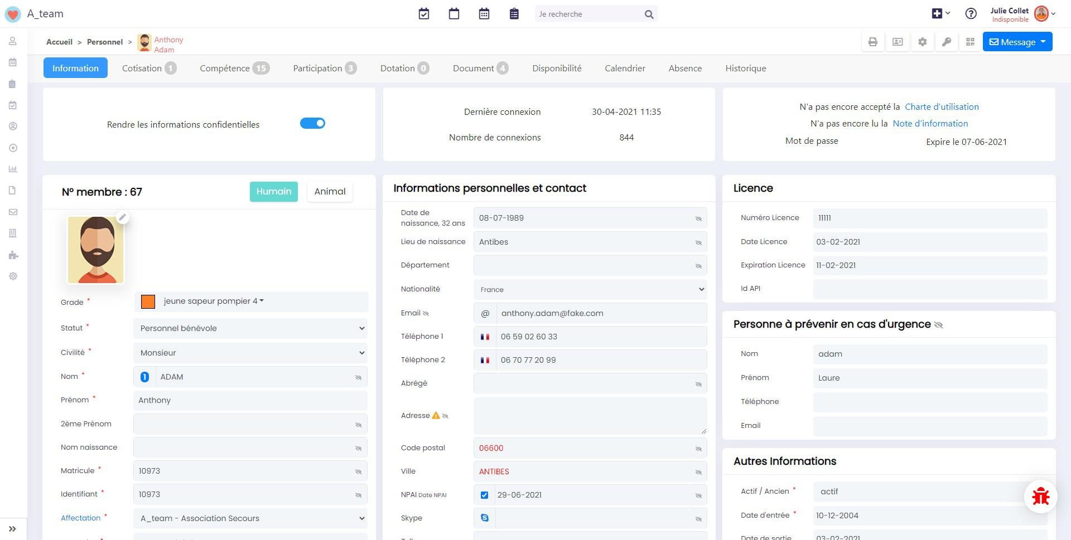Toggle the eye icon in the Ville field

pyautogui.click(x=698, y=472)
